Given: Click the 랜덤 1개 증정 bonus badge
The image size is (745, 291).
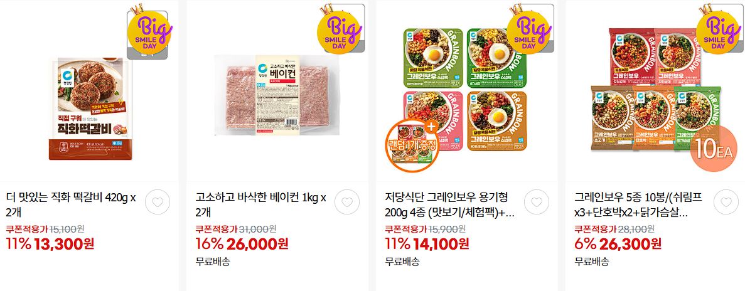Looking at the screenshot, I should tap(412, 145).
